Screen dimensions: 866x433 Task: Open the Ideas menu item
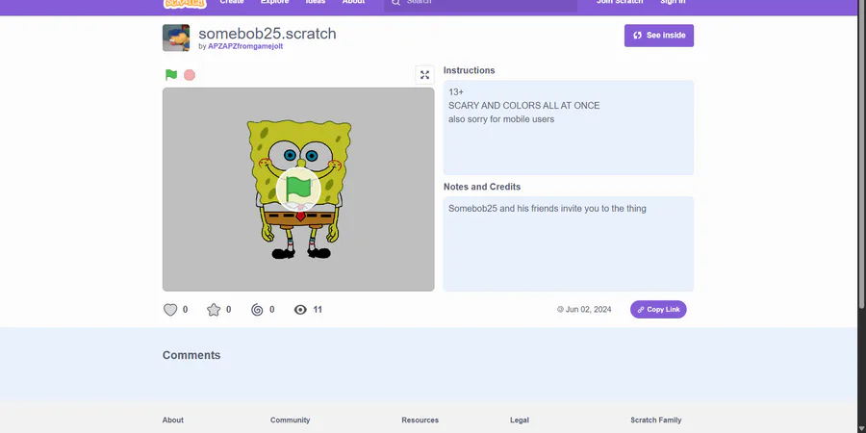pyautogui.click(x=316, y=2)
